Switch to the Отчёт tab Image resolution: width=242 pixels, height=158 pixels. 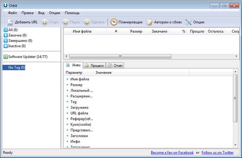[115, 66]
